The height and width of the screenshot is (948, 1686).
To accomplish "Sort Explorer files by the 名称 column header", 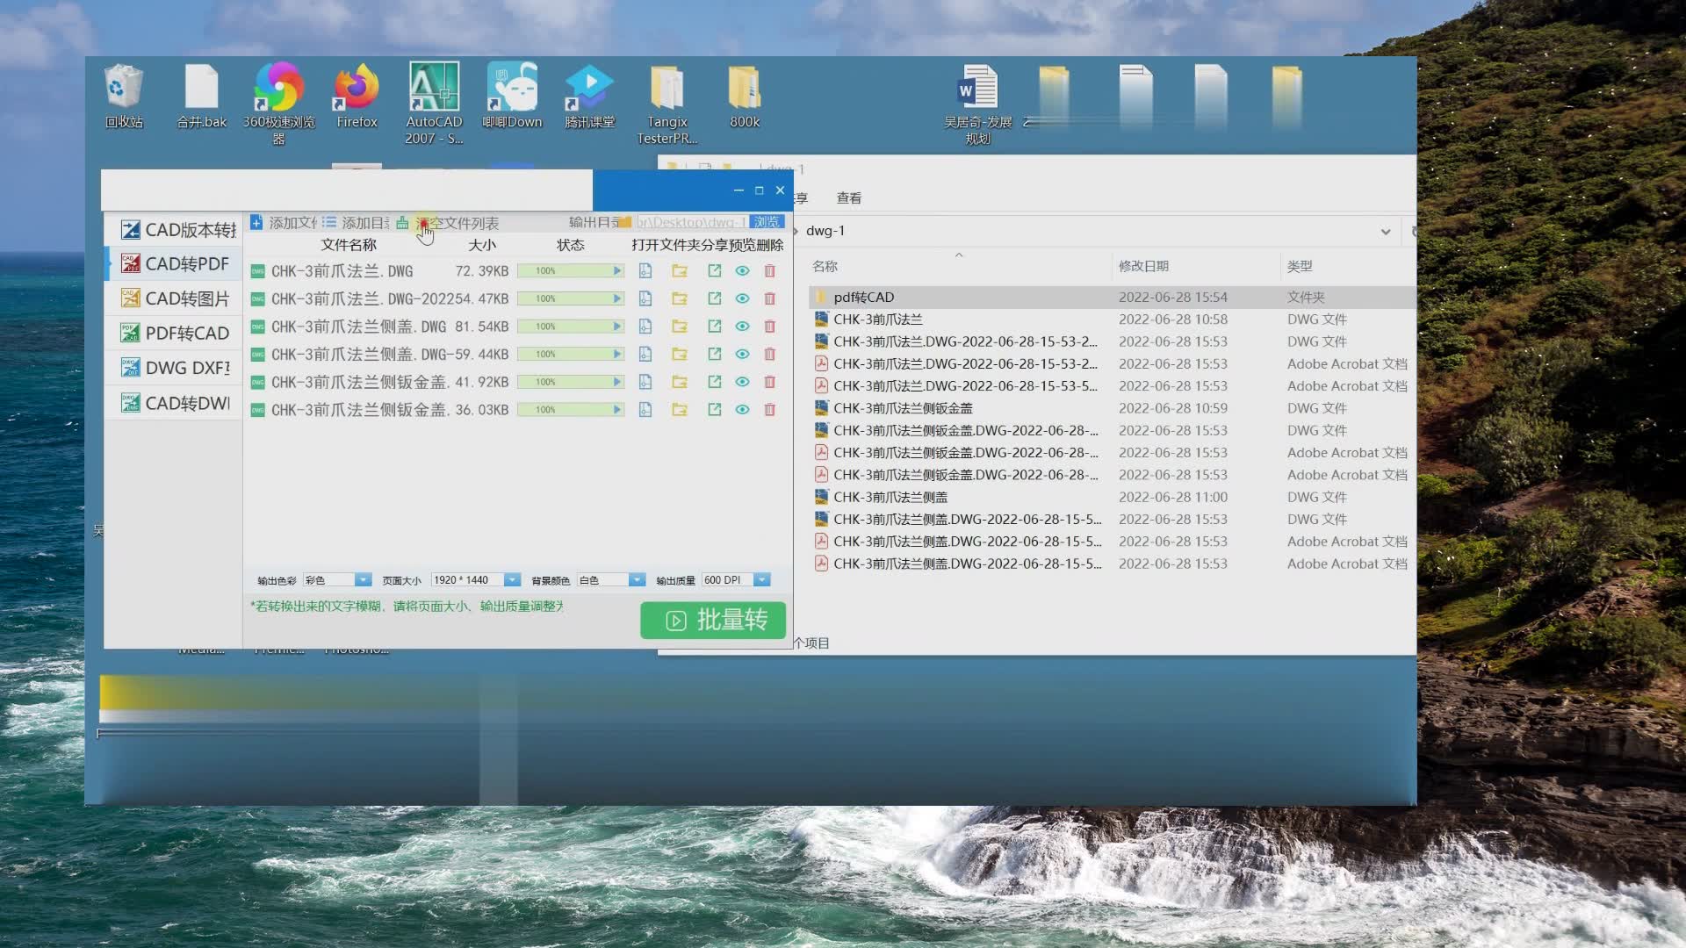I will [x=825, y=266].
